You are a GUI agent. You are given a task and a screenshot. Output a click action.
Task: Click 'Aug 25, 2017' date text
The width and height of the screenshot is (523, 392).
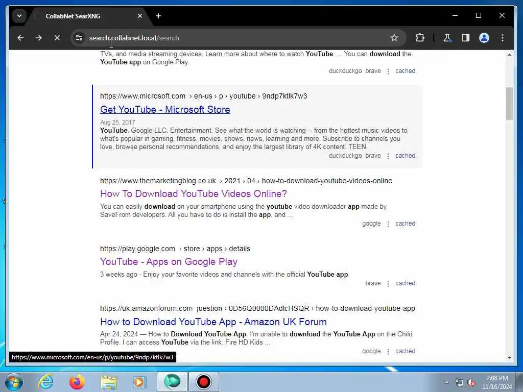pyautogui.click(x=117, y=122)
